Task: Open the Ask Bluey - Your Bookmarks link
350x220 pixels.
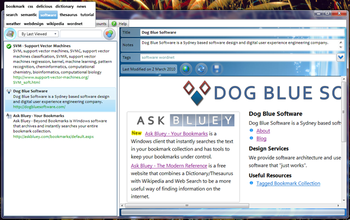Action: [176, 134]
